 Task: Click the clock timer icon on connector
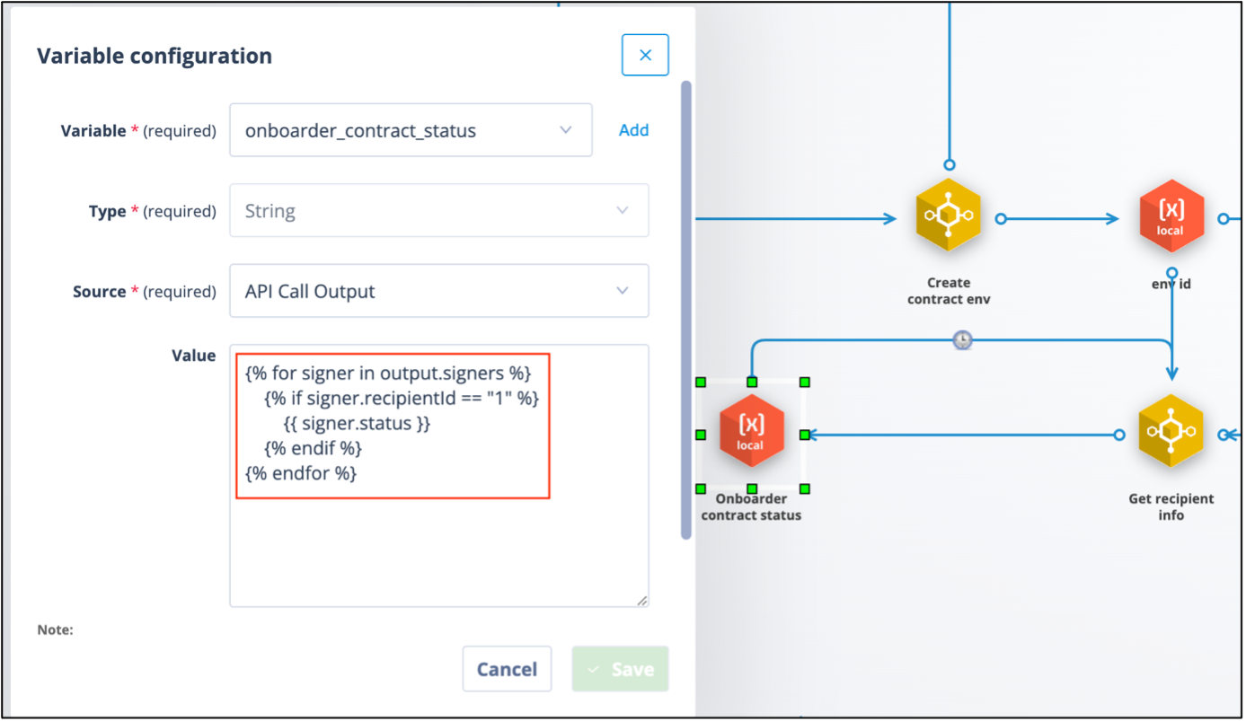click(962, 340)
